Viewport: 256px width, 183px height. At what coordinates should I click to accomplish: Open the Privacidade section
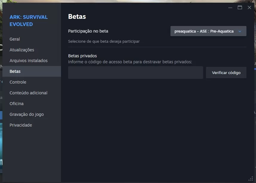coord(21,125)
